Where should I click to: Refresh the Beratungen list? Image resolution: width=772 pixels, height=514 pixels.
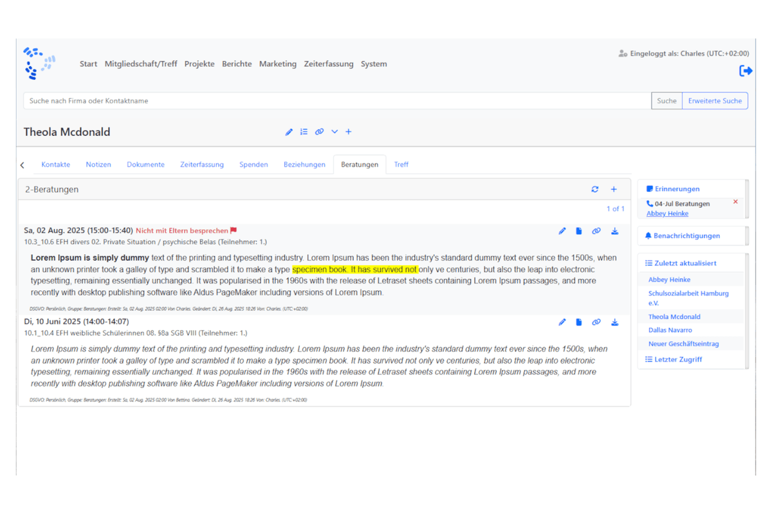click(594, 189)
